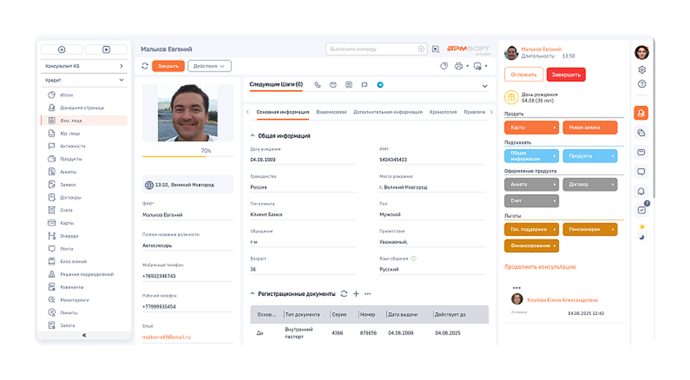This screenshot has height=380, width=690.
Task: Click the play icon atop the left sidebar
Action: [x=106, y=49]
